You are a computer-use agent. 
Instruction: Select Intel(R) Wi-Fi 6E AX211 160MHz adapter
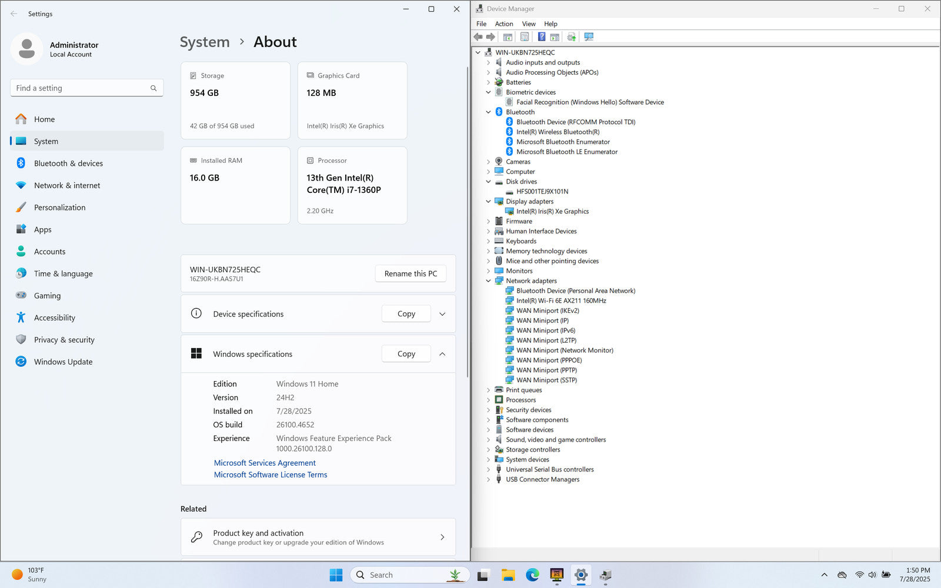tap(561, 300)
